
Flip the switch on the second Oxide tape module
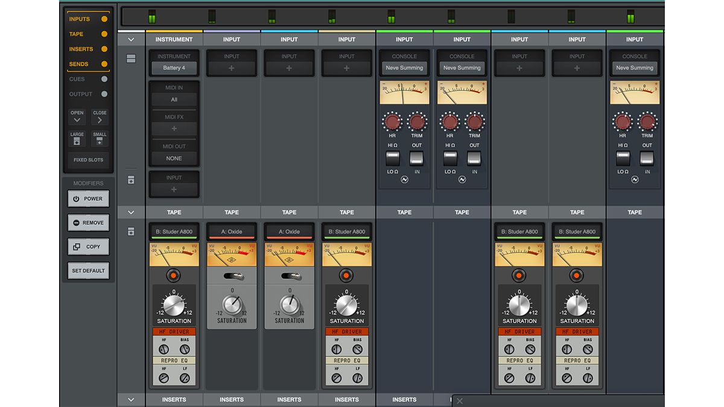(290, 276)
